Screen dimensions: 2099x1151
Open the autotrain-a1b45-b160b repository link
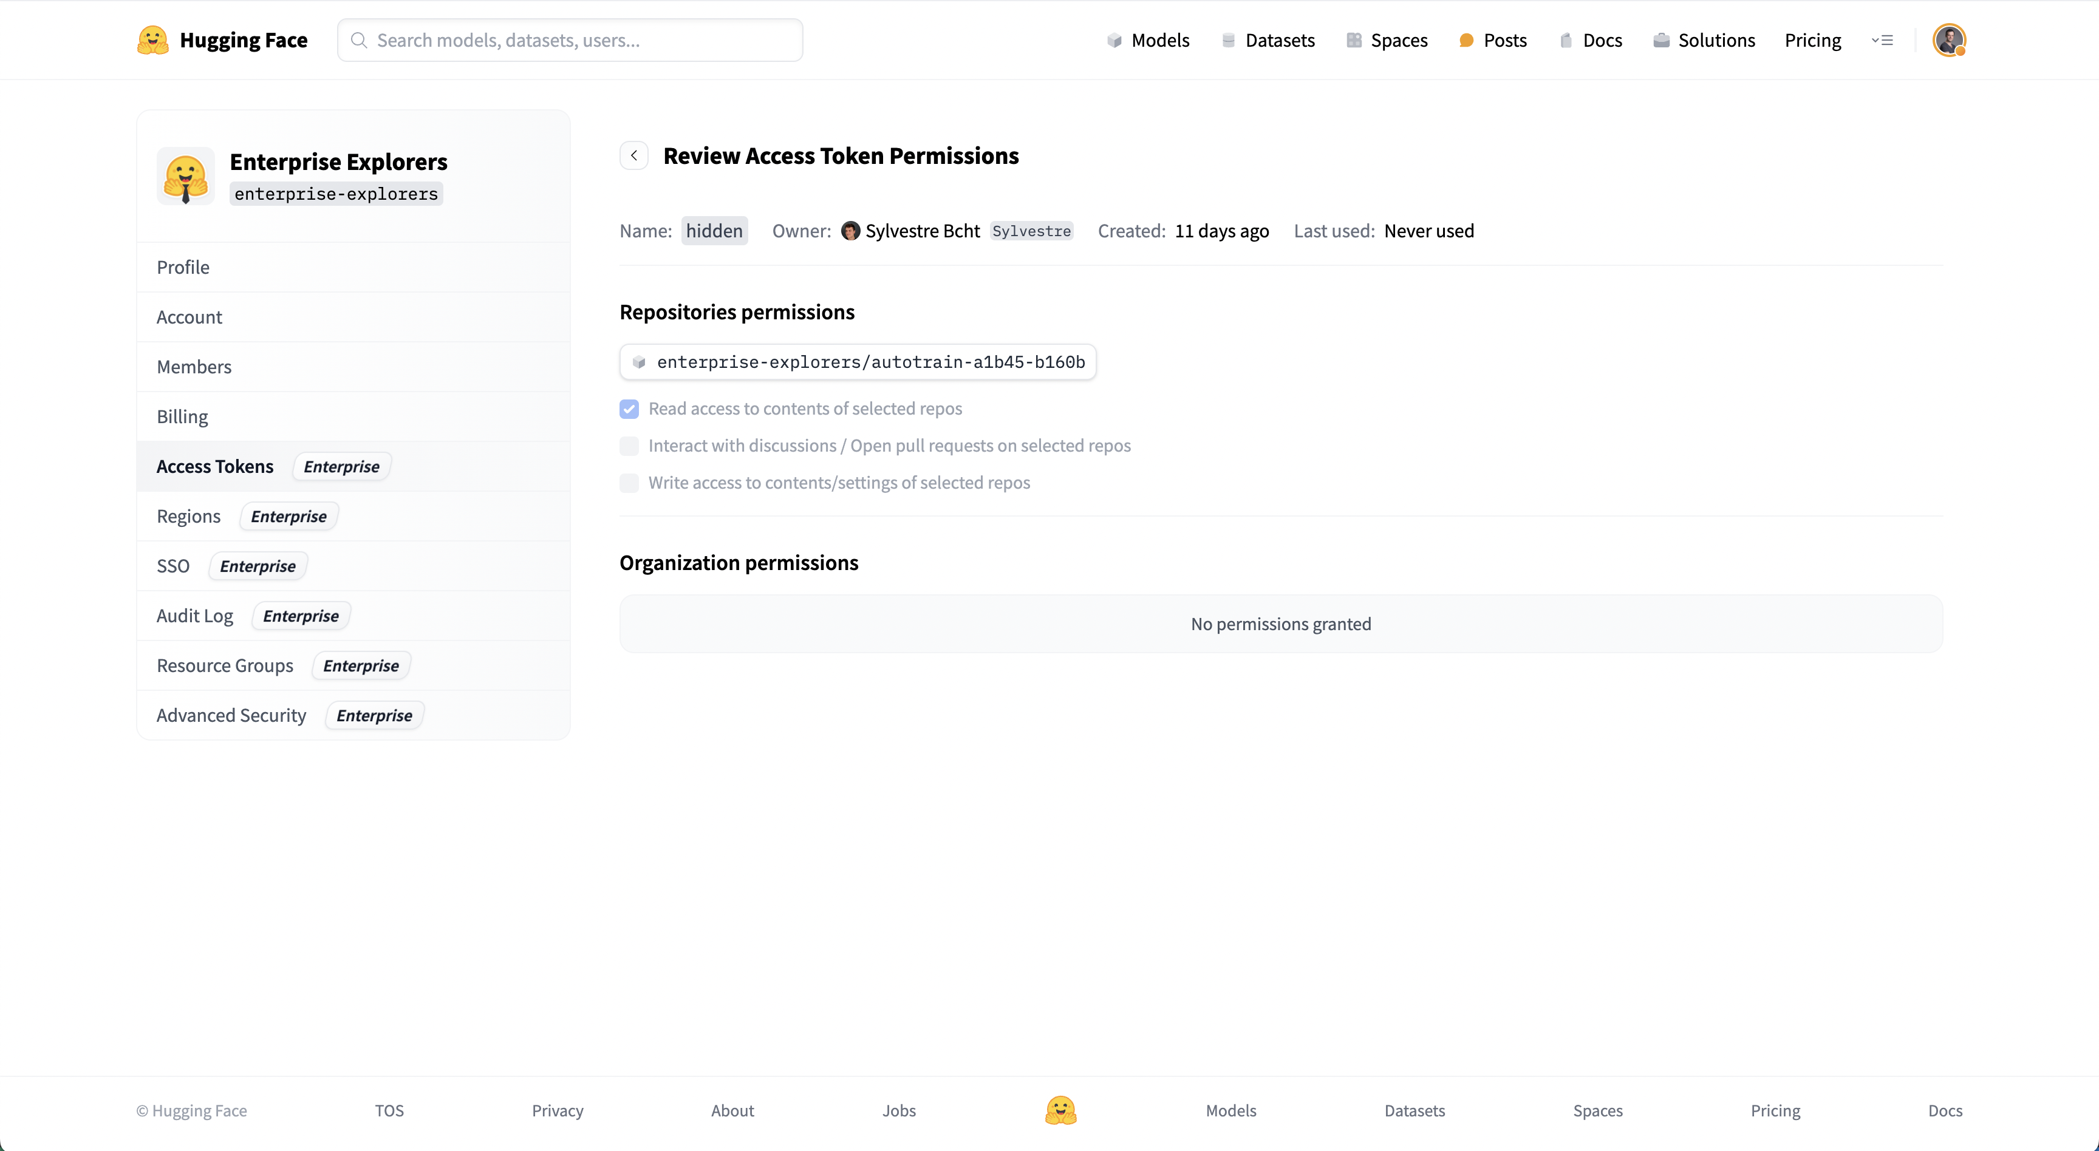coord(870,362)
